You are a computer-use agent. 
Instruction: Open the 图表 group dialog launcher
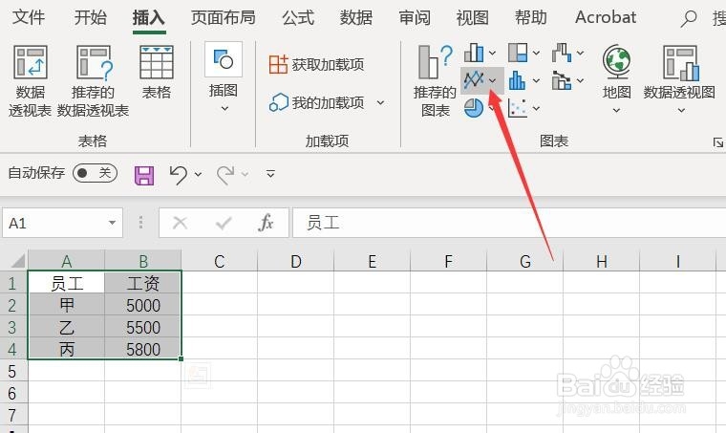click(x=718, y=142)
